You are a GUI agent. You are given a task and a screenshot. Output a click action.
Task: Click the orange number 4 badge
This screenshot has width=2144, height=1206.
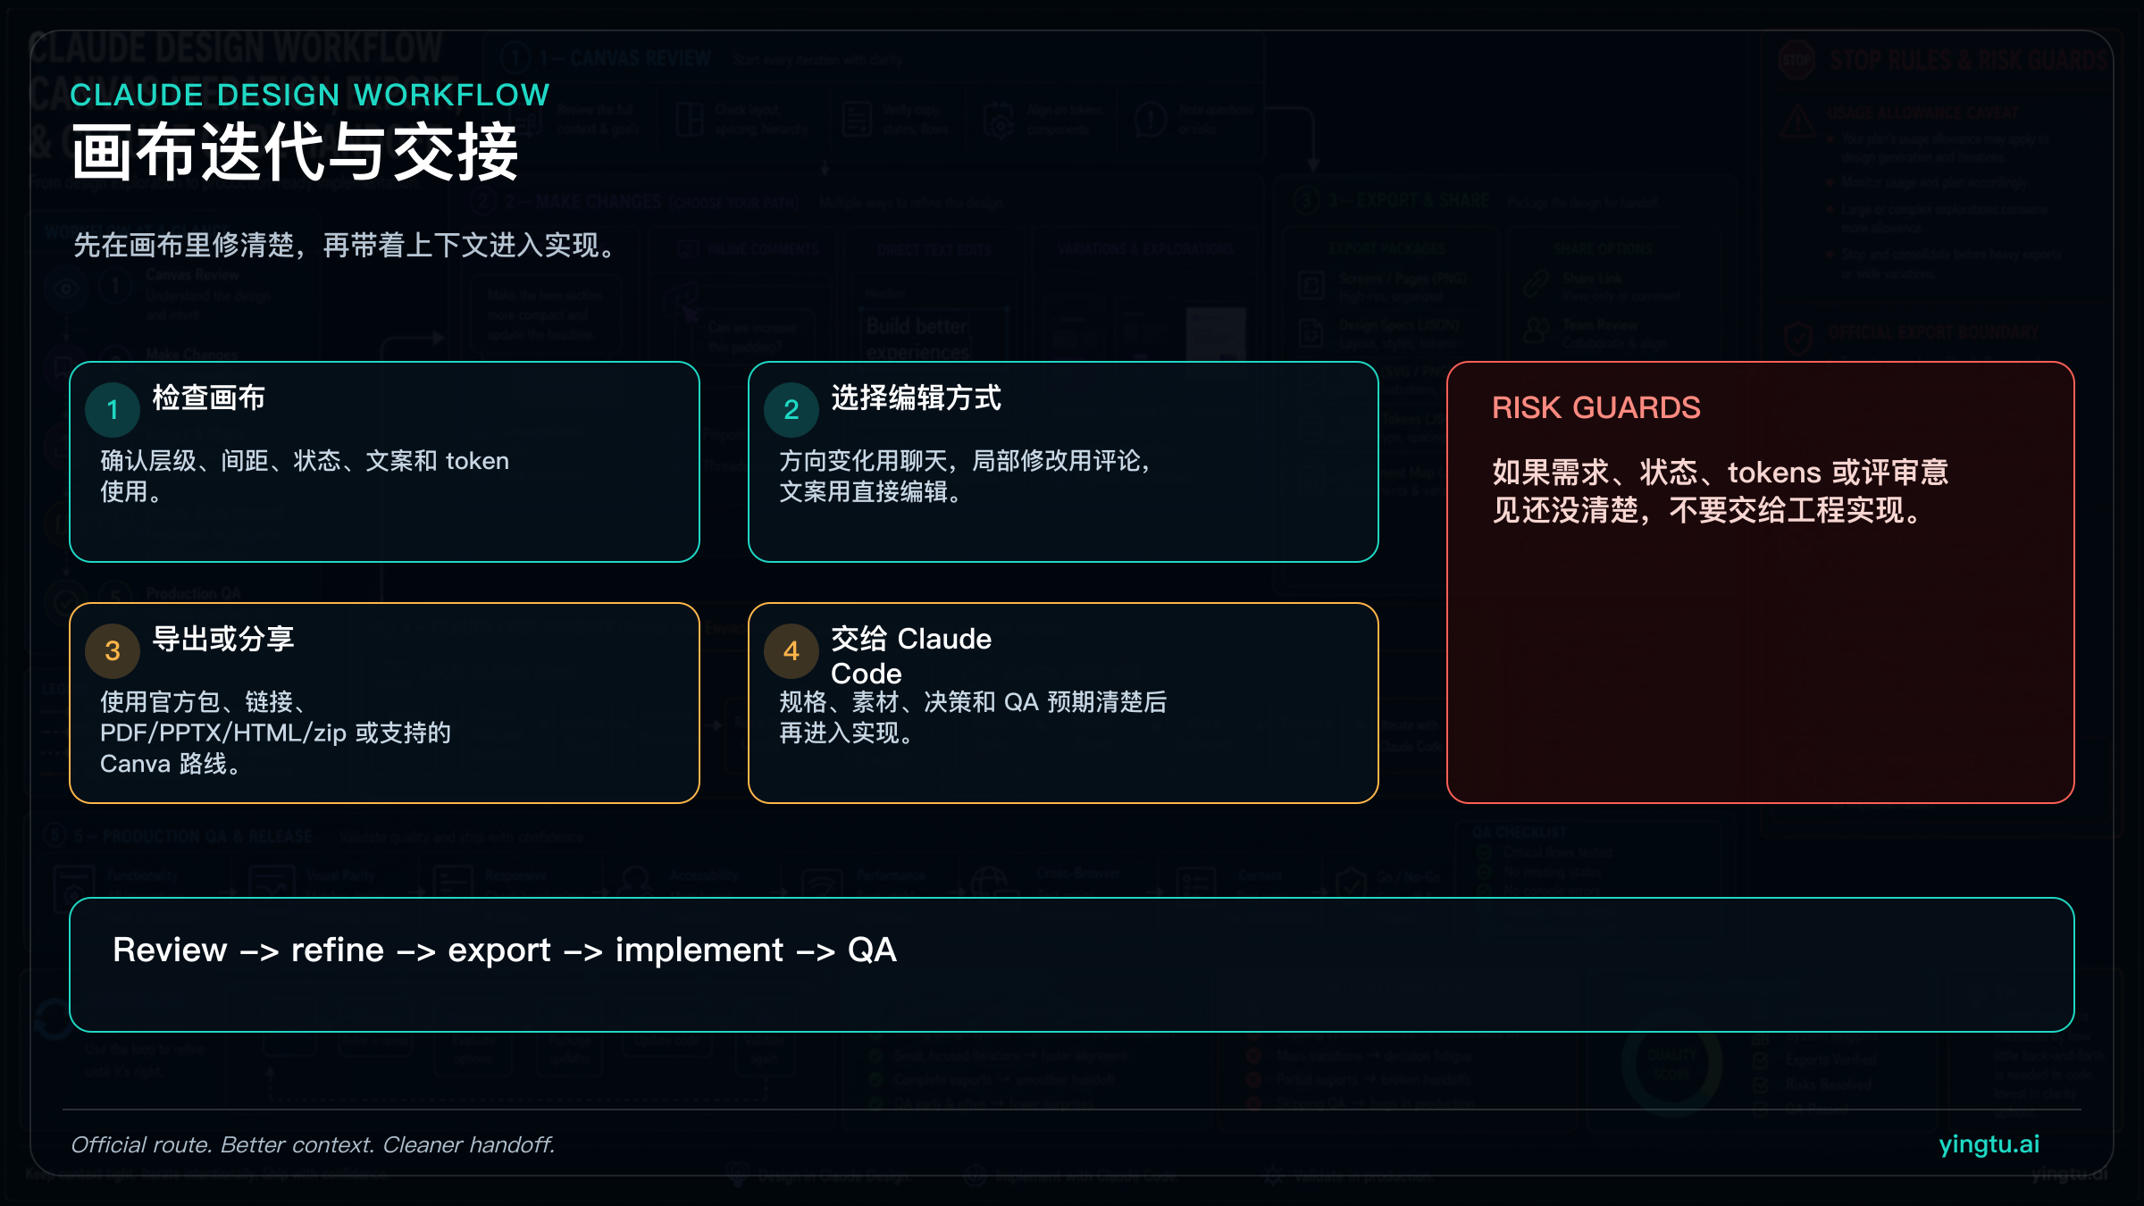pos(791,650)
